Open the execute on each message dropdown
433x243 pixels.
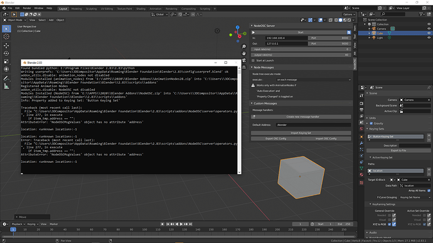(313, 80)
